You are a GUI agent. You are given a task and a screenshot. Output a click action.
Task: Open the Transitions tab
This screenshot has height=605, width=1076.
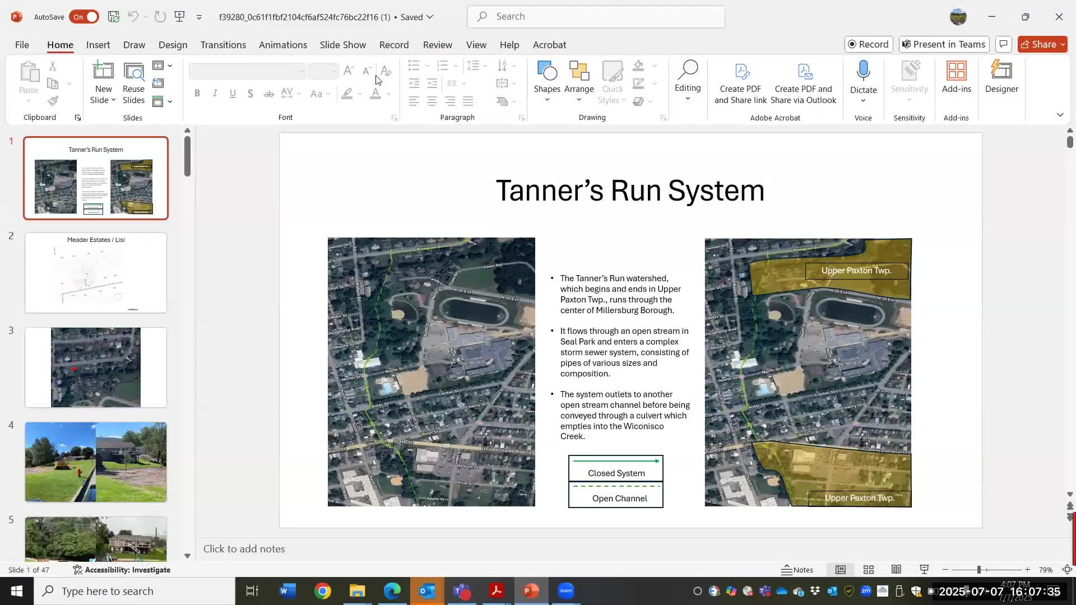[223, 45]
